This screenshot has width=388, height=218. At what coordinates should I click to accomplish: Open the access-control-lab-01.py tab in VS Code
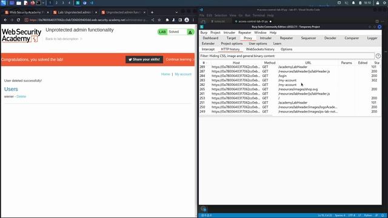tap(253, 22)
